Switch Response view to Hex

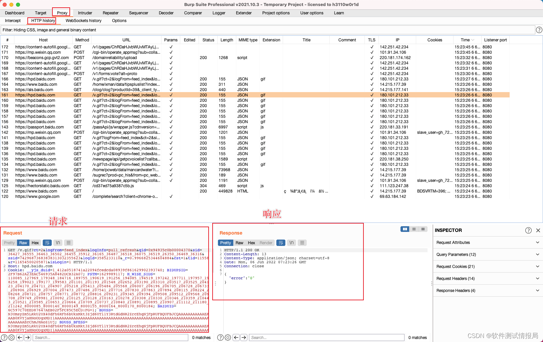[x=252, y=243]
